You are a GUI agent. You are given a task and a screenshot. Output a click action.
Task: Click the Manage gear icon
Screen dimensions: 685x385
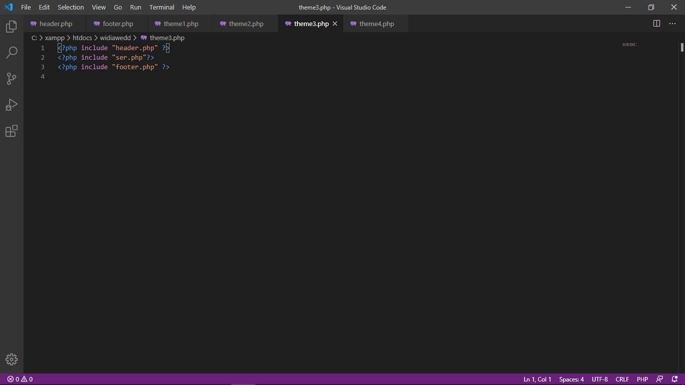11,359
